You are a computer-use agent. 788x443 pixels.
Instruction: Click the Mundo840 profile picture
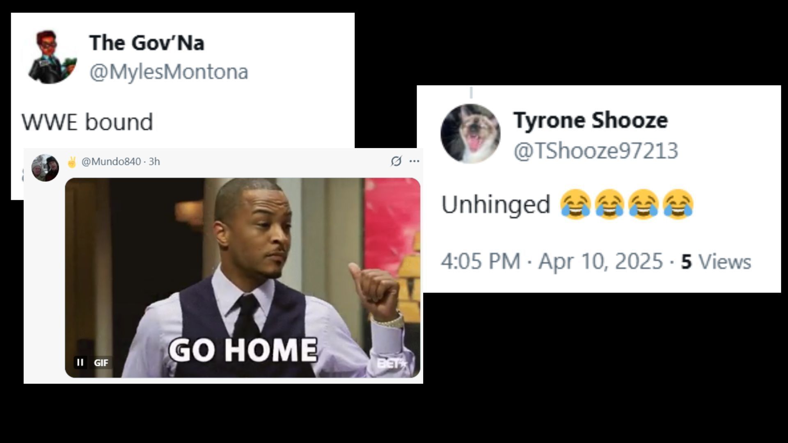coord(45,168)
